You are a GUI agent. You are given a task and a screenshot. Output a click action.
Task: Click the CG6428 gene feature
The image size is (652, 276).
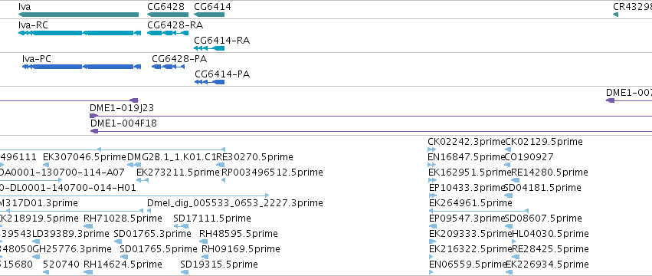168,15
